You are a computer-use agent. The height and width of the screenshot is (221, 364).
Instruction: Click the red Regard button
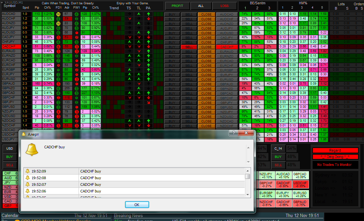click(335, 150)
